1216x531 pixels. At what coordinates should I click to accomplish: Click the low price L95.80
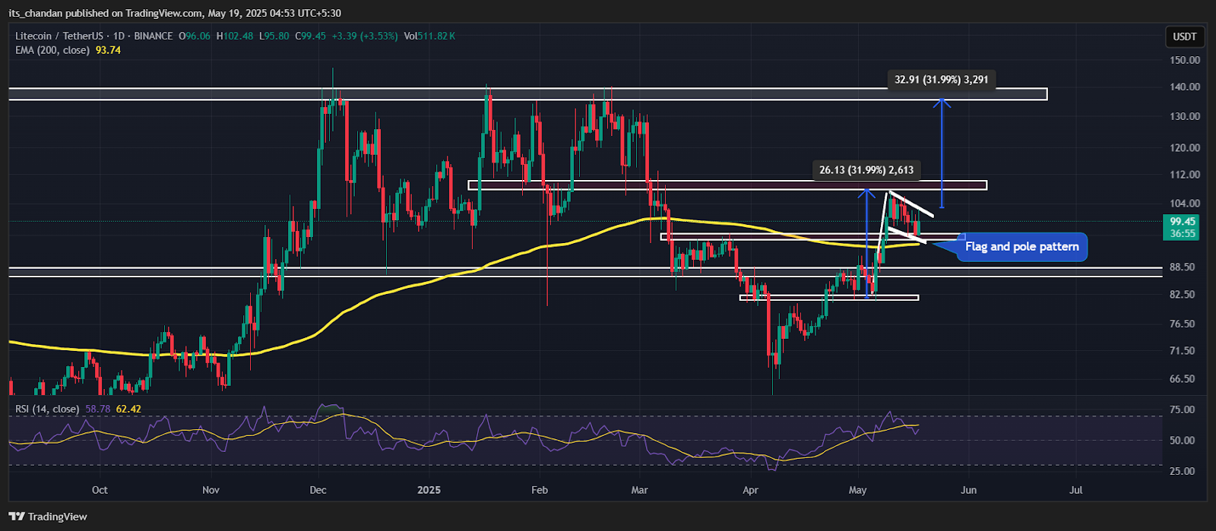[x=274, y=36]
